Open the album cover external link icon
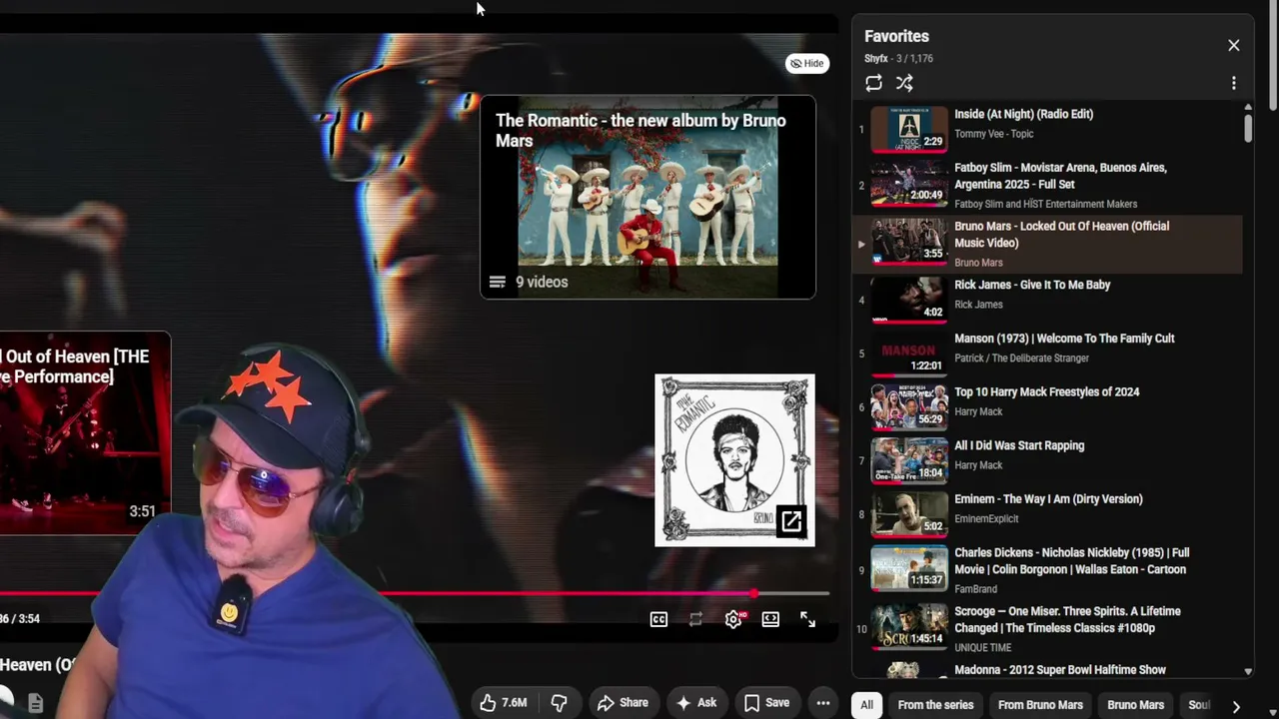This screenshot has height=719, width=1279. pyautogui.click(x=790, y=521)
